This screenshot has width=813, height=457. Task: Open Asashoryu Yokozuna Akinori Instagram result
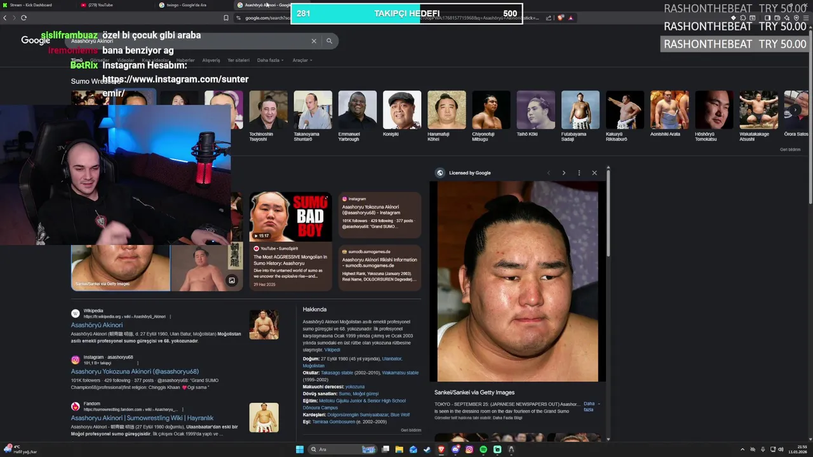pyautogui.click(x=135, y=371)
